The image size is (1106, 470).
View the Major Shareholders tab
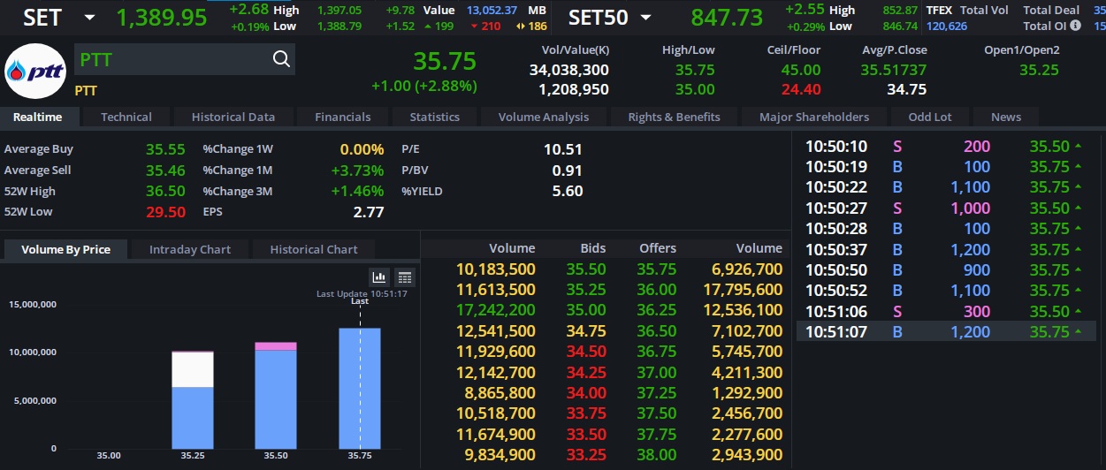coord(814,117)
